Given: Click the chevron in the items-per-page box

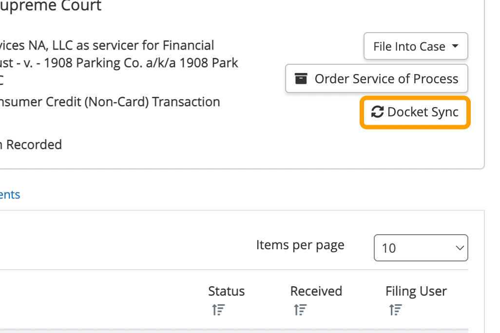Looking at the screenshot, I should coord(459,248).
